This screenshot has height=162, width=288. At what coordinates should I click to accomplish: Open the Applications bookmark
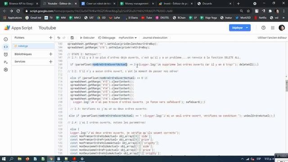[13, 18]
